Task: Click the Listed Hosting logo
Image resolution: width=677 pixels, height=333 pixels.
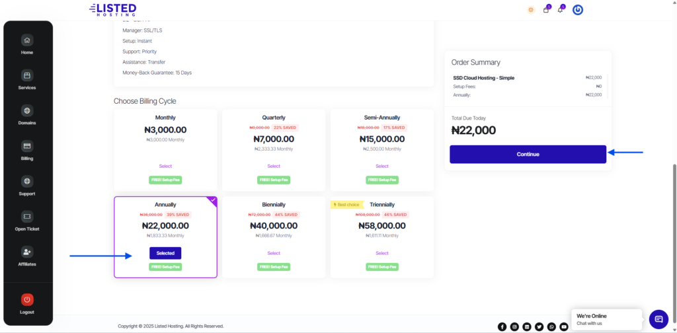Action: click(x=113, y=9)
